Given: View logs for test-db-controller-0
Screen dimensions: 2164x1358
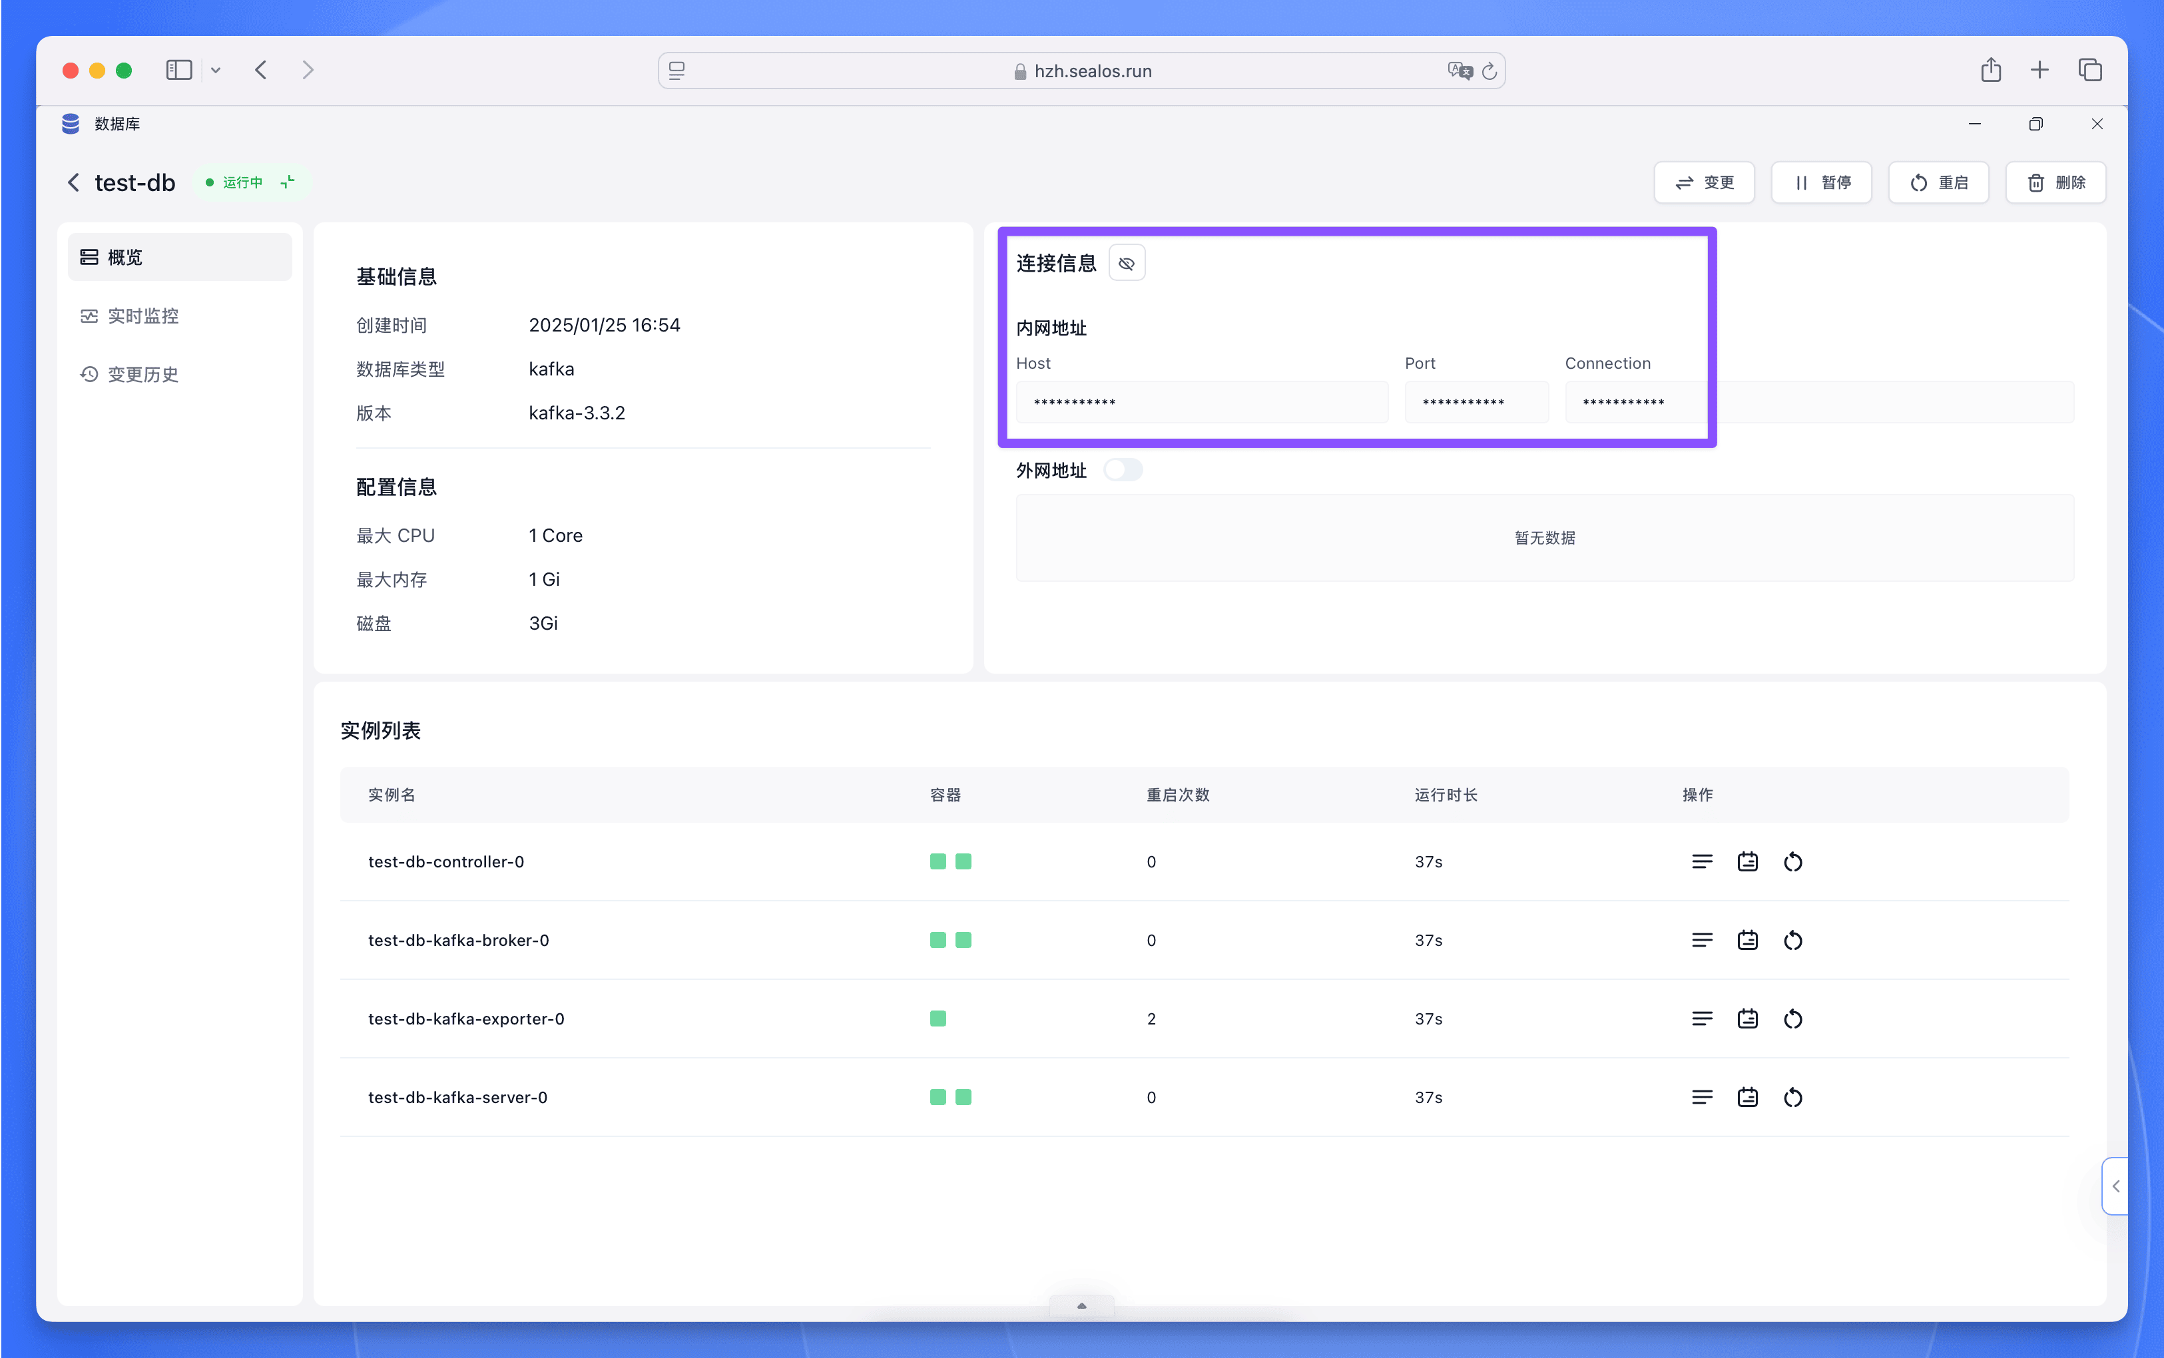Looking at the screenshot, I should tap(1701, 862).
